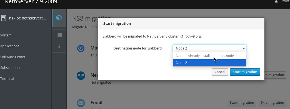Click the server host icon
The width and height of the screenshot is (290, 109).
(x=3, y=18)
